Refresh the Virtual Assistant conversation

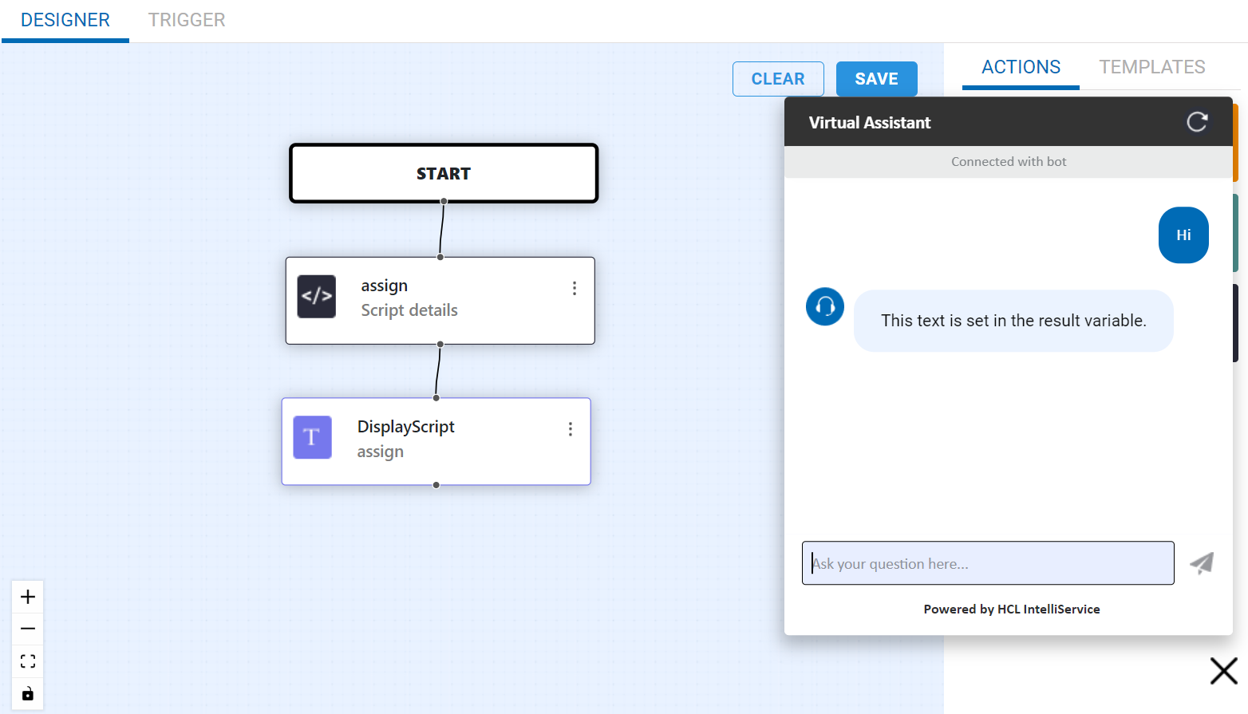point(1196,122)
